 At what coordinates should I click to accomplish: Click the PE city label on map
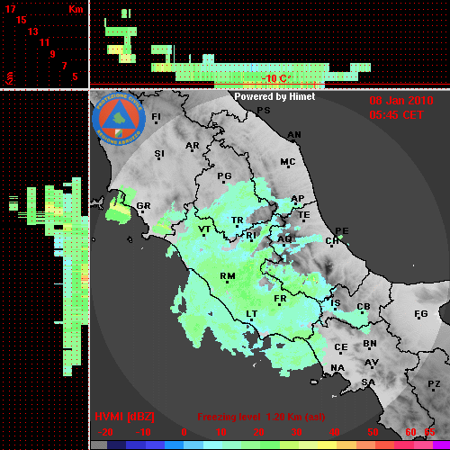pos(342,230)
